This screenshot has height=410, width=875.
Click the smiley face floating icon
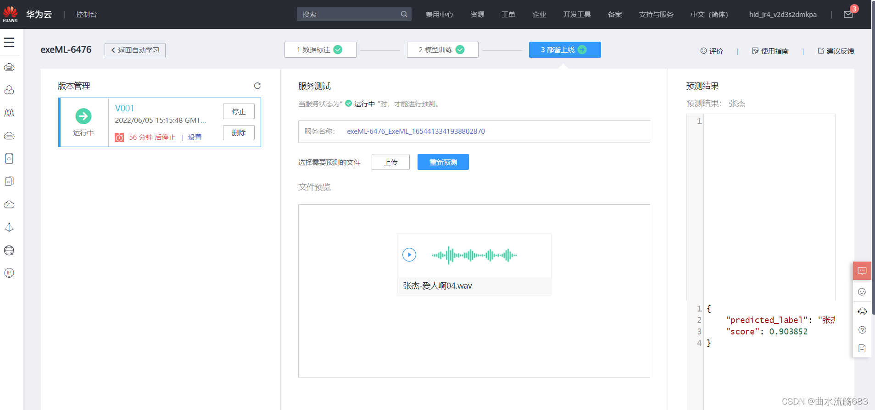click(x=862, y=292)
